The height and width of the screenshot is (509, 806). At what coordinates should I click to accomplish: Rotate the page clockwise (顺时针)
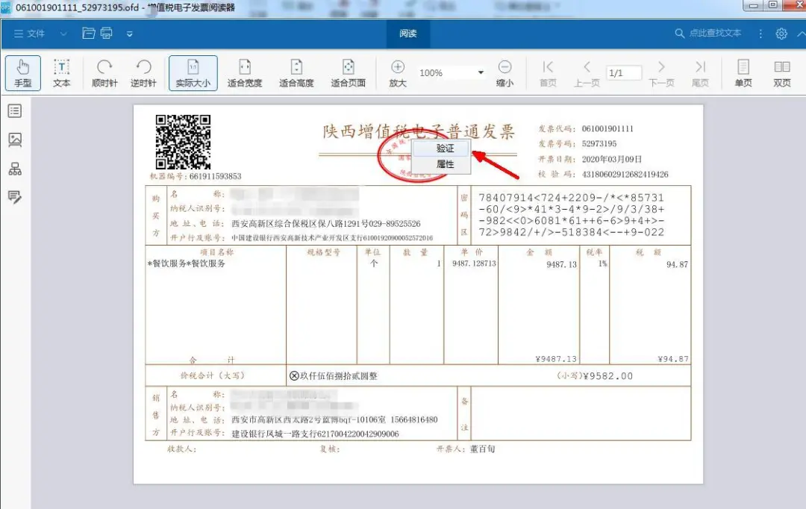(104, 72)
